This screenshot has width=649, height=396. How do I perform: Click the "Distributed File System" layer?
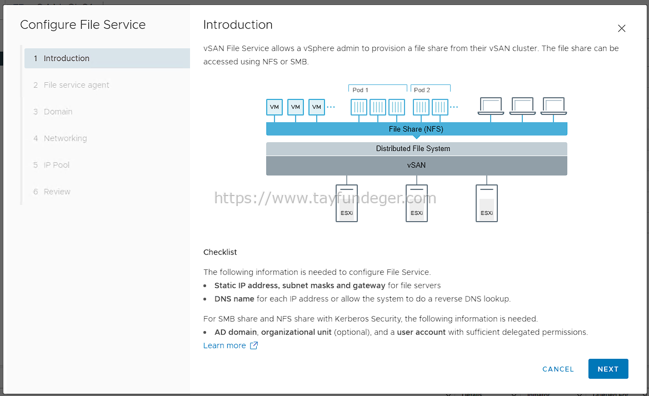pos(416,148)
